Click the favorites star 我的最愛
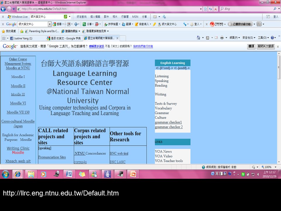281x211 pixels. click(x=9, y=31)
